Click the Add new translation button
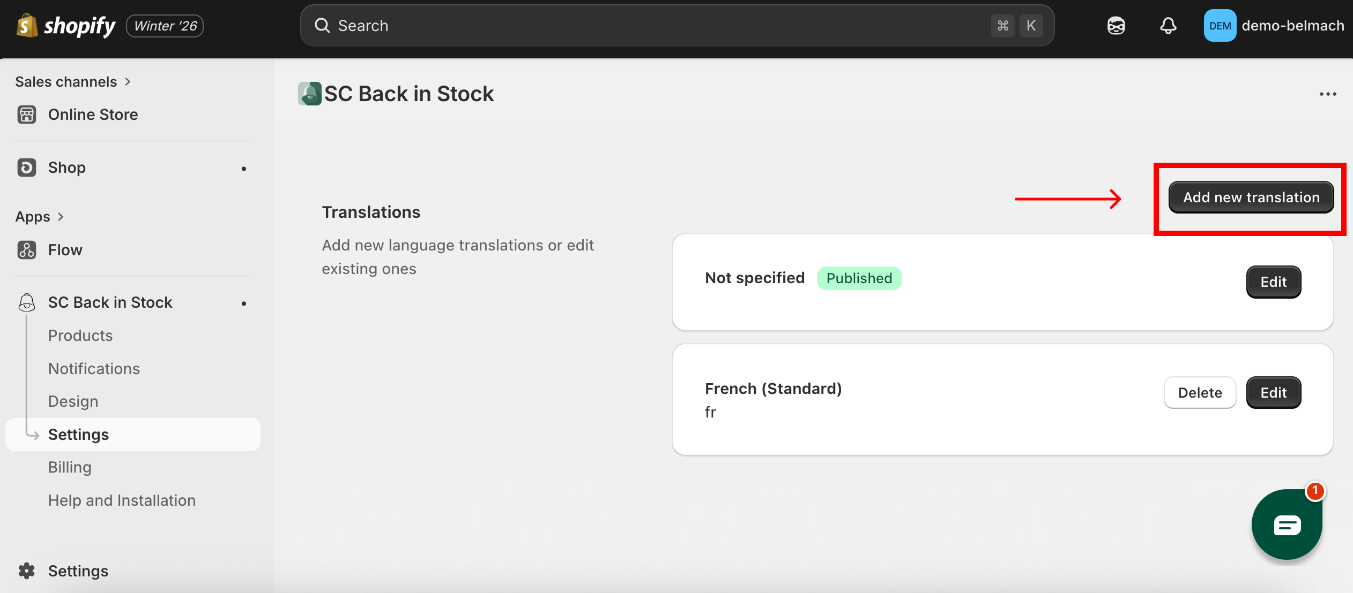This screenshot has height=593, width=1353. coord(1251,197)
